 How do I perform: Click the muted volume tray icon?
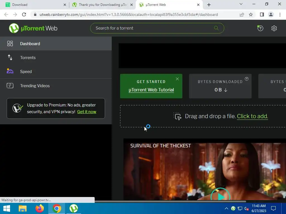point(246,208)
